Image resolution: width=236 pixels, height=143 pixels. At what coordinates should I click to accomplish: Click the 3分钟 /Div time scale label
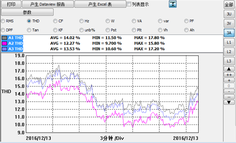click(112, 138)
